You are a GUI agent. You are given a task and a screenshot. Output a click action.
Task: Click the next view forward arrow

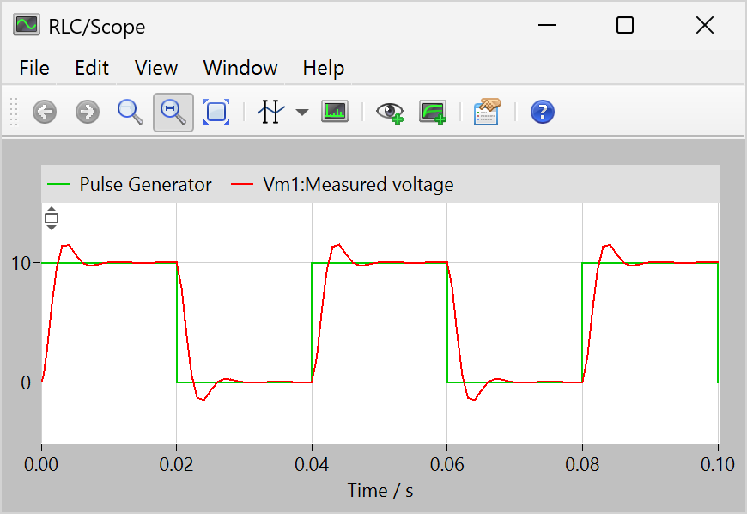[x=88, y=112]
